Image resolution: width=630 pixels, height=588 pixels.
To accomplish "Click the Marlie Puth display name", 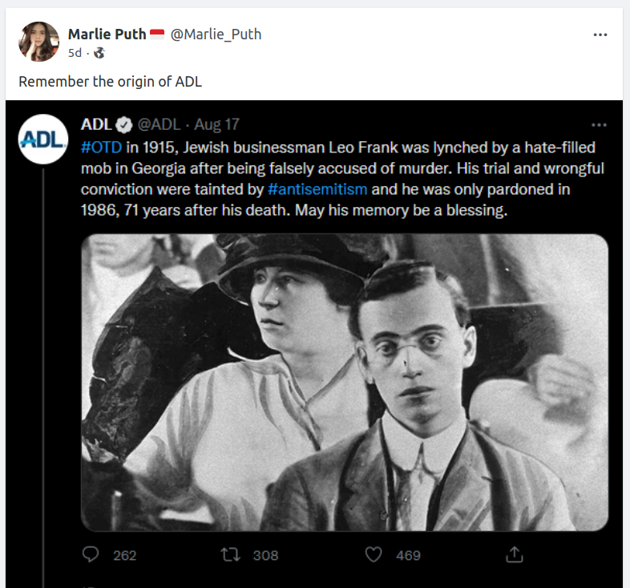I will point(107,34).
